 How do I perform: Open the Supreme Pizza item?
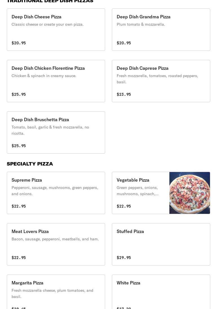coord(56,193)
